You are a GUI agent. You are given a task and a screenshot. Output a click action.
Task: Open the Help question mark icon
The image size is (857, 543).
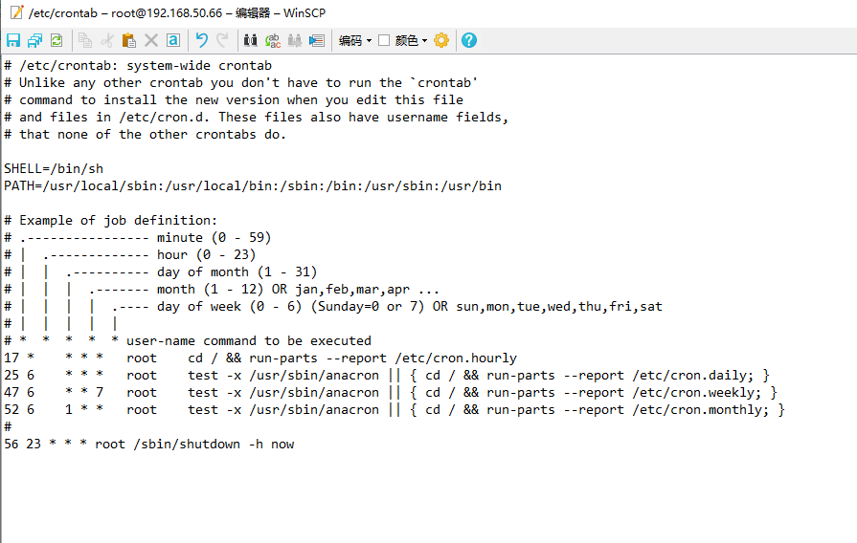pyautogui.click(x=468, y=40)
